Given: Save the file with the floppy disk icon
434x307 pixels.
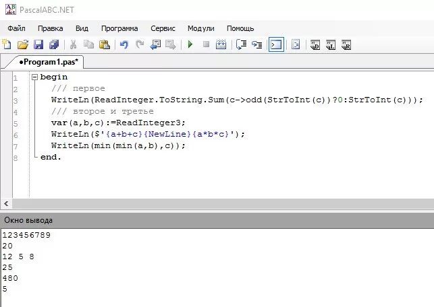Looking at the screenshot, I should 38,44.
